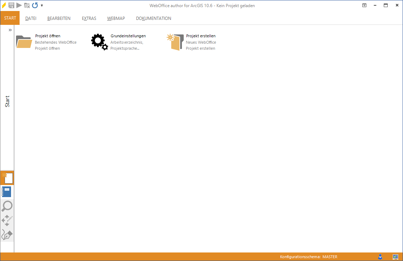Minimize the WebOffice author window
The image size is (403, 261).
375,5
